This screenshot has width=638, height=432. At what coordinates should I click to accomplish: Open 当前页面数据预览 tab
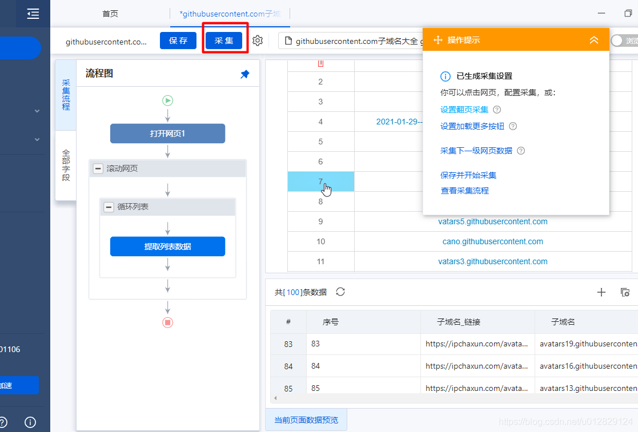[306, 420]
